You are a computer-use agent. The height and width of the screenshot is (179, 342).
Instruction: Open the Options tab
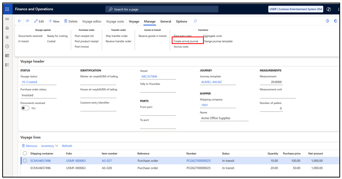point(181,21)
